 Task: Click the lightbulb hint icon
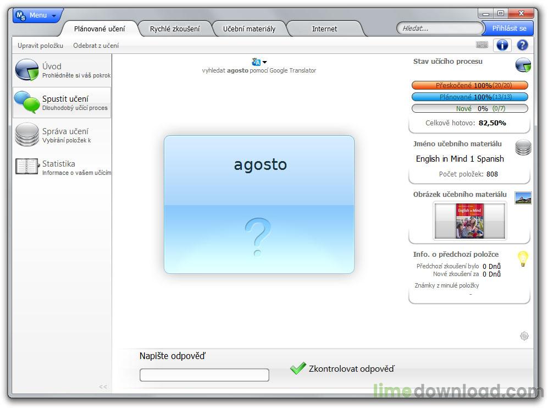523,259
